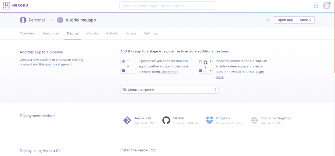Viewport: 335px width, 156px height.
Task: Expand the Choose a pipeline dropdown
Action: pos(169,90)
